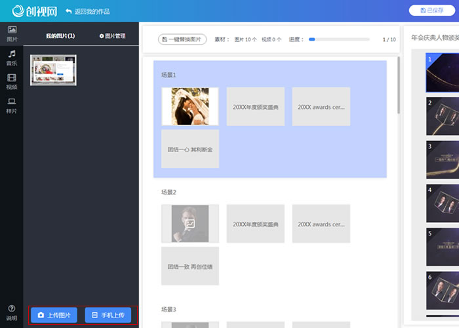Click the 场景1 heading label

pyautogui.click(x=169, y=75)
